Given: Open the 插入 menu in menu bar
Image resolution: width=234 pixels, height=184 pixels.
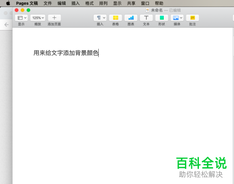Looking at the screenshot, I should click(x=75, y=3).
